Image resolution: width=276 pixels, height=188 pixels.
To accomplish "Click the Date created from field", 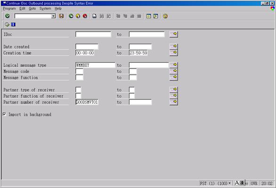I will (87, 47).
